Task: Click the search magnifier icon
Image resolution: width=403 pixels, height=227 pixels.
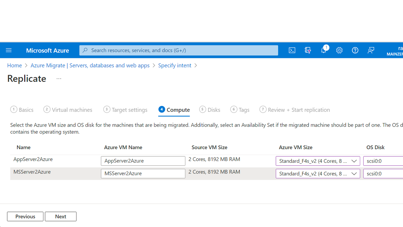Action: [x=85, y=50]
